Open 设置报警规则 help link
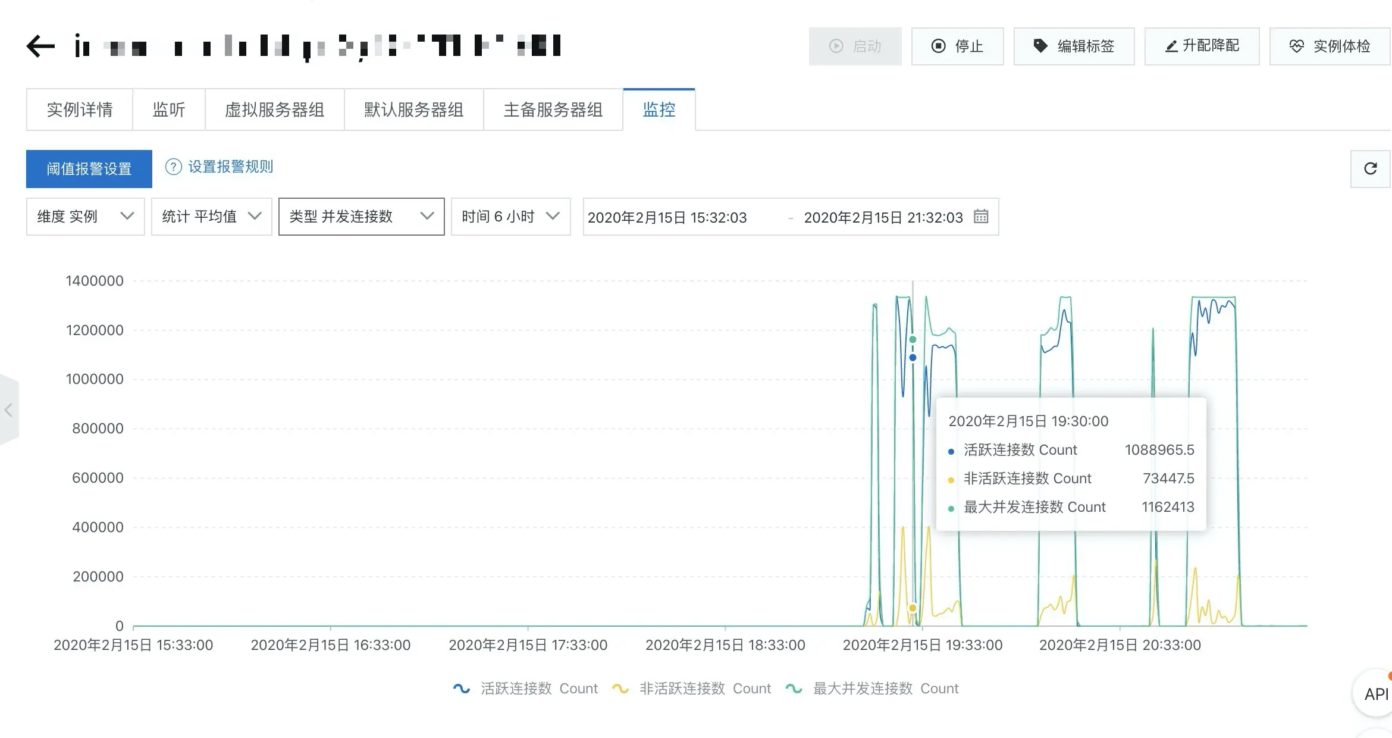The height and width of the screenshot is (738, 1392). (x=231, y=167)
